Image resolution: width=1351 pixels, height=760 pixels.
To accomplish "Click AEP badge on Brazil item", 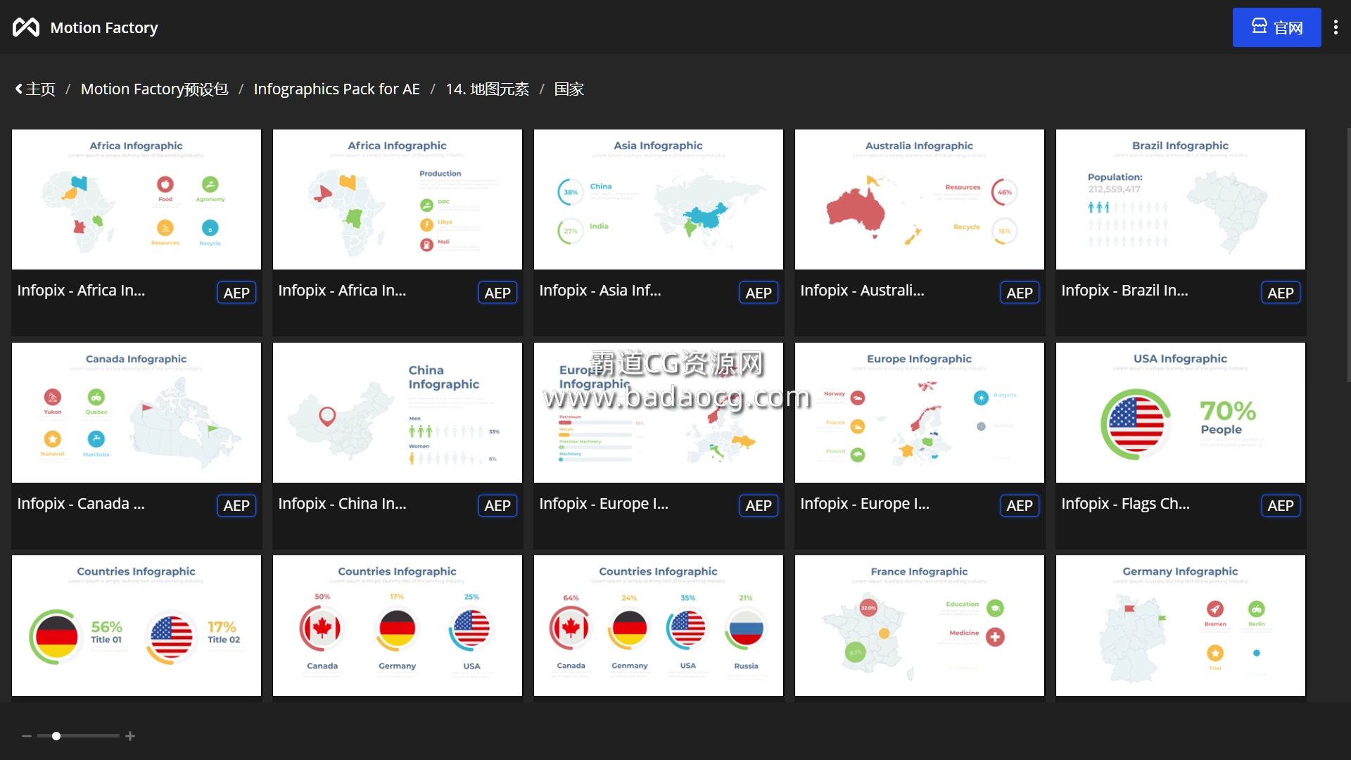I will pos(1281,293).
